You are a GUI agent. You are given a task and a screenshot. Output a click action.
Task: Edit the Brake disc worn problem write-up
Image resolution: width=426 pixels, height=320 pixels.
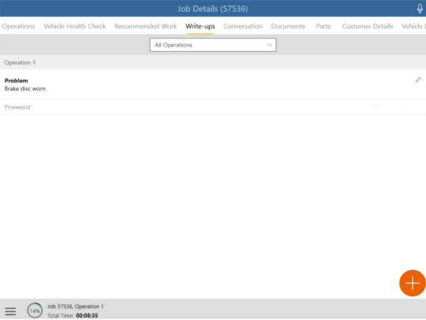click(x=418, y=79)
